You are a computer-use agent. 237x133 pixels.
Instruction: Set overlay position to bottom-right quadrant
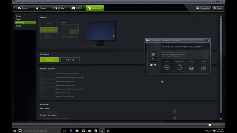click(x=74, y=32)
